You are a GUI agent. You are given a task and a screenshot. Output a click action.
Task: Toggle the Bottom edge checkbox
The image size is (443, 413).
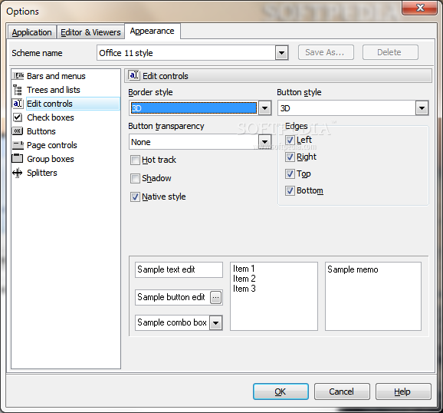click(290, 191)
